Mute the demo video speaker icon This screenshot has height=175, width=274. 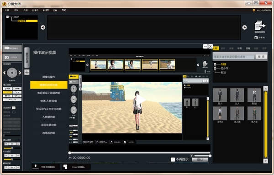[x=191, y=156]
